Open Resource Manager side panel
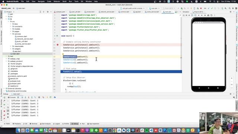 (x=1, y=37)
